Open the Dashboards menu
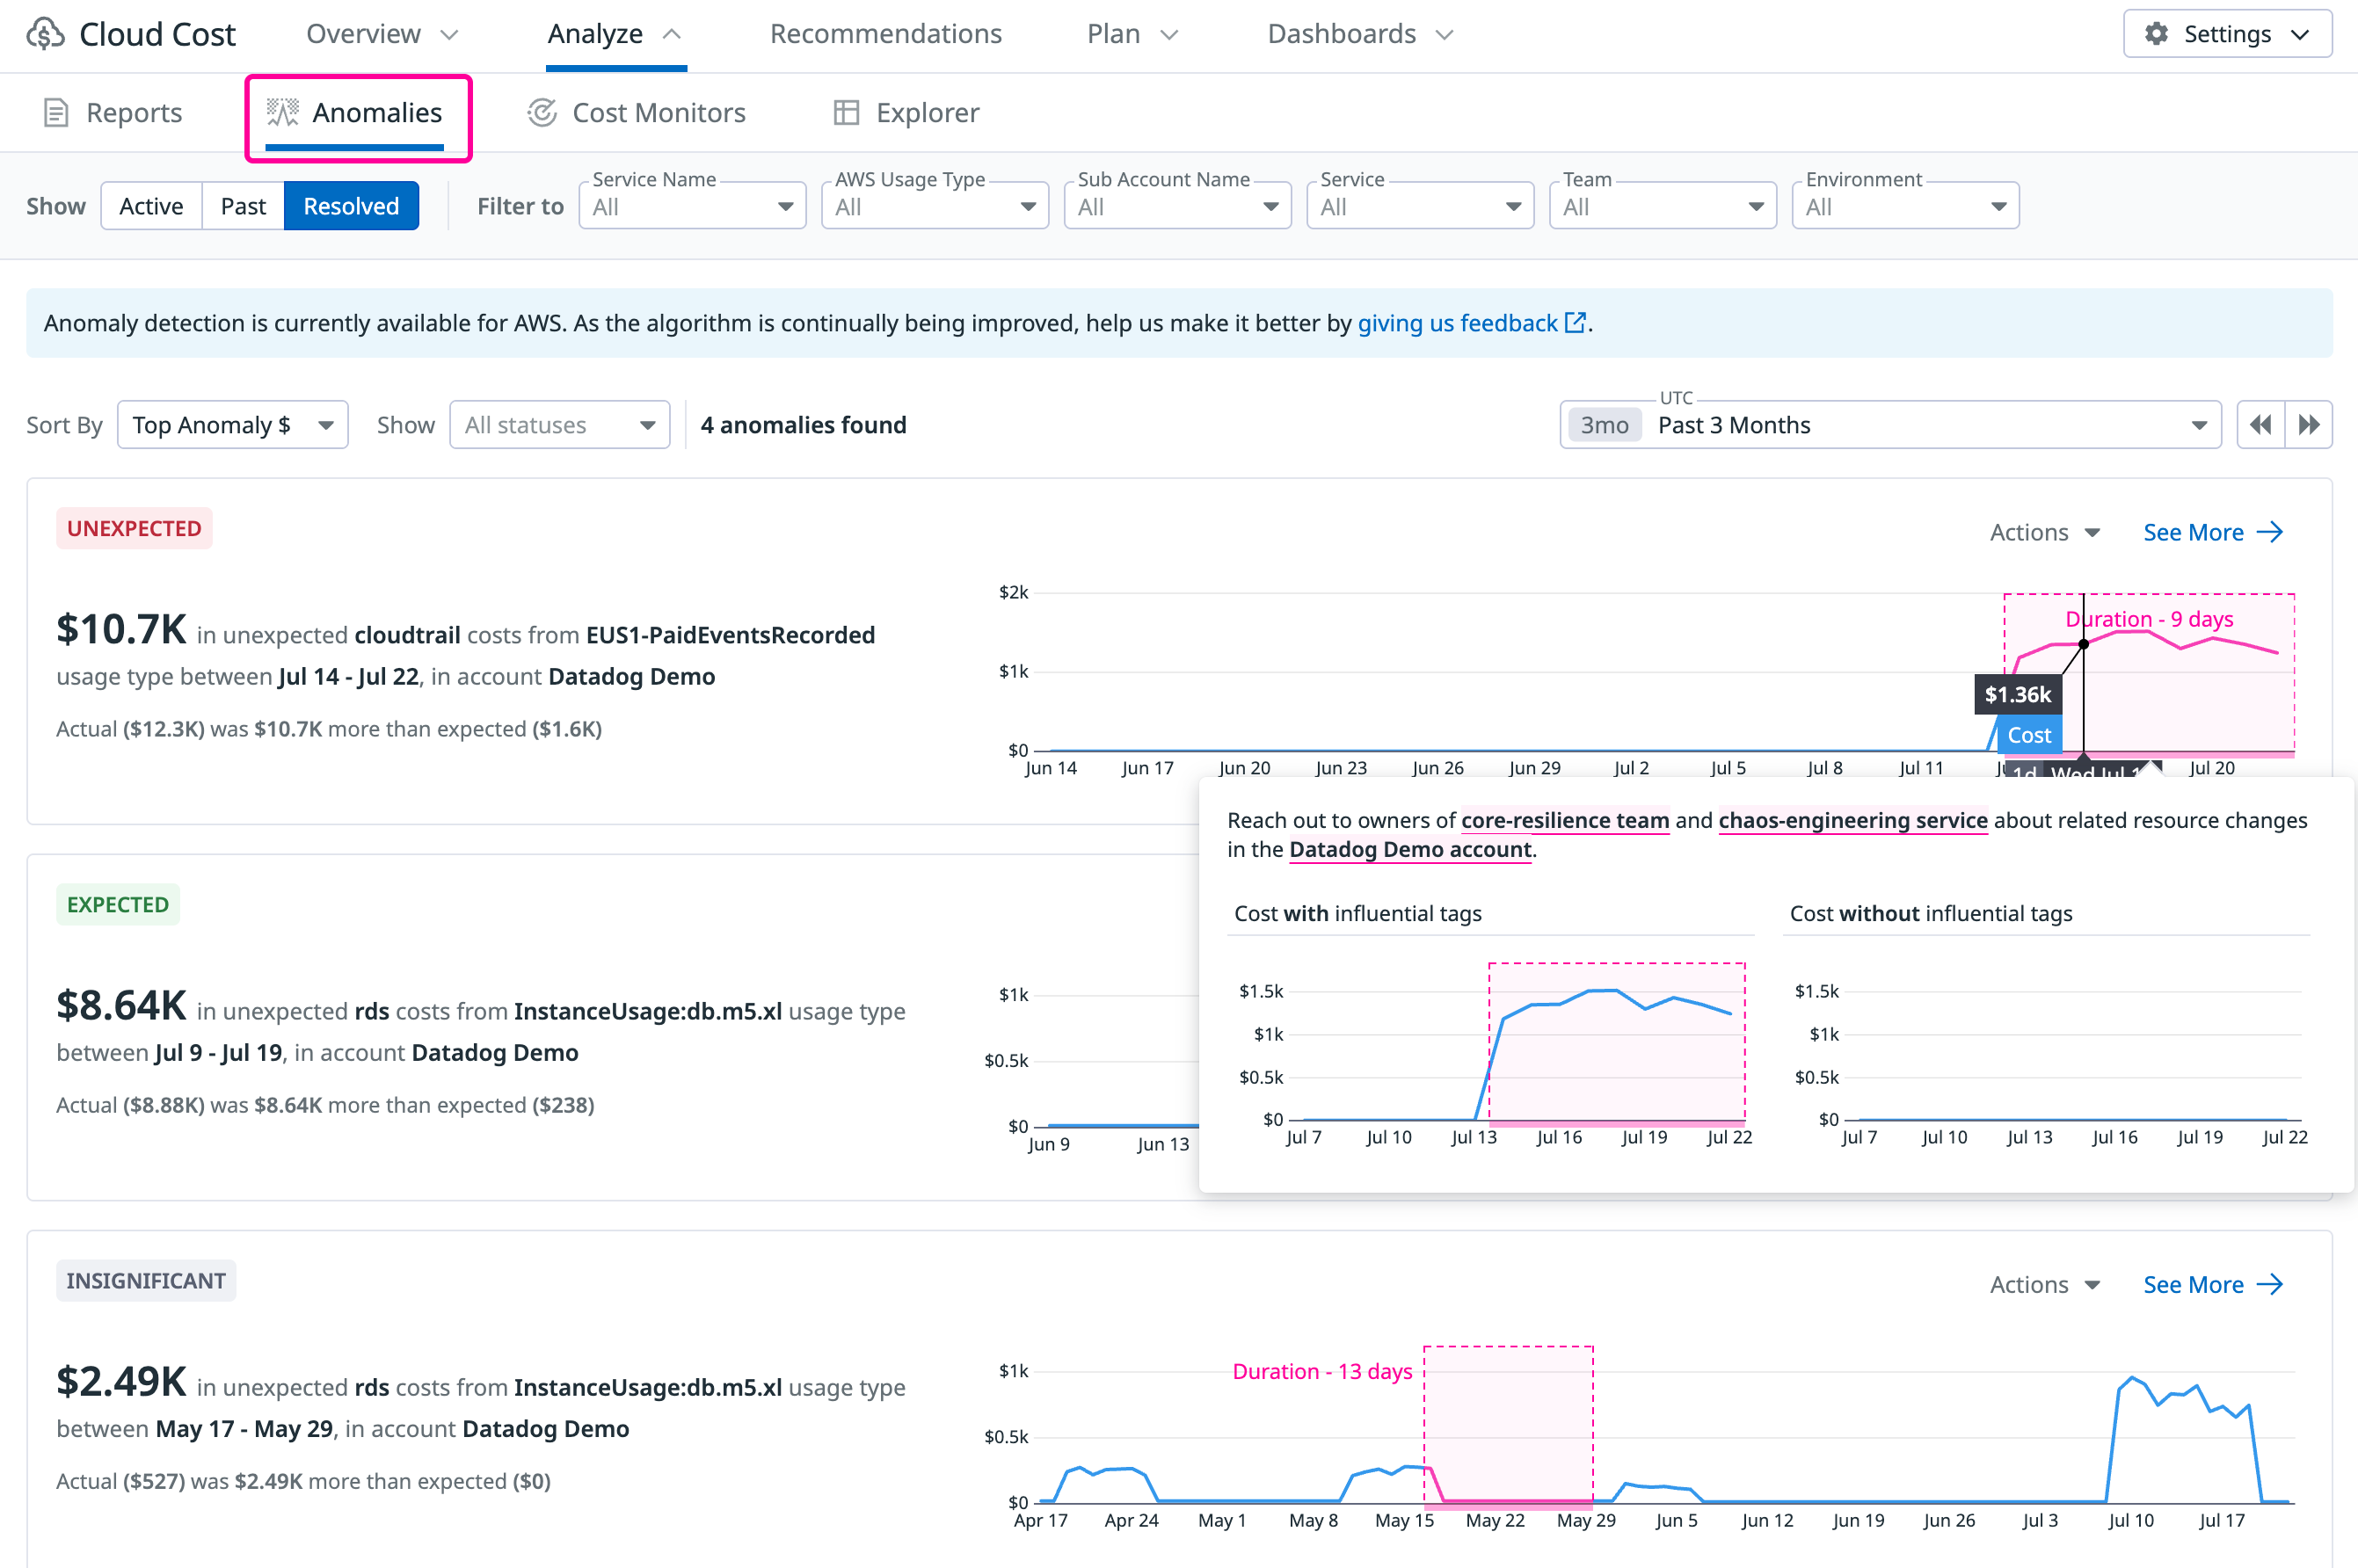 1360,34
